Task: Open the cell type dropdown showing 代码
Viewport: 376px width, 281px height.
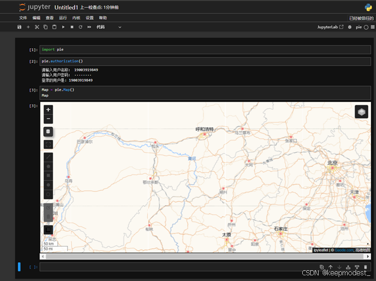Action: [x=109, y=27]
